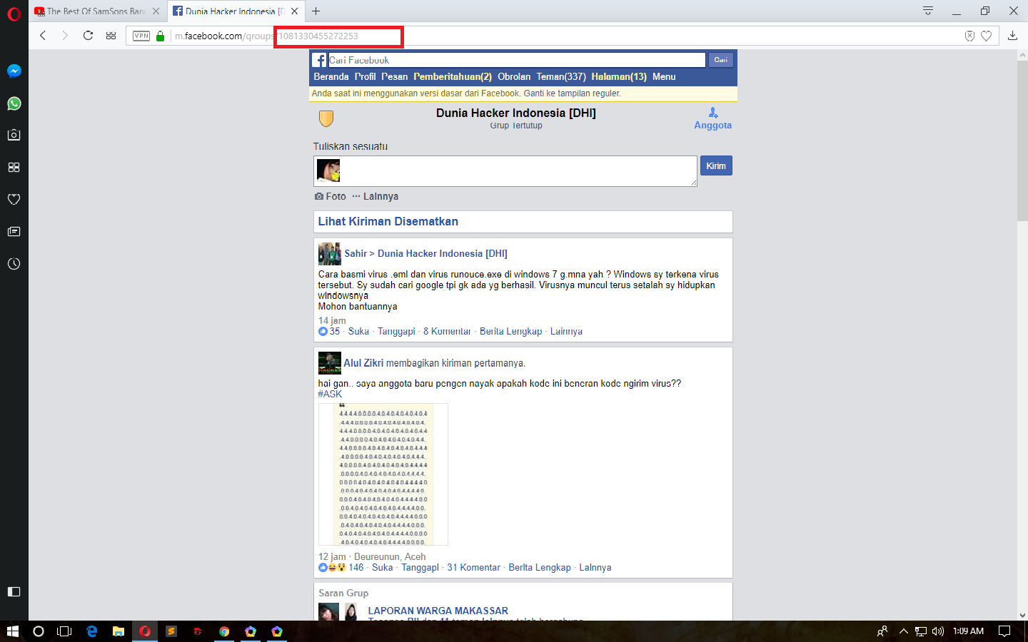The image size is (1028, 642).
Task: Go forward to the next page
Action: (x=65, y=36)
